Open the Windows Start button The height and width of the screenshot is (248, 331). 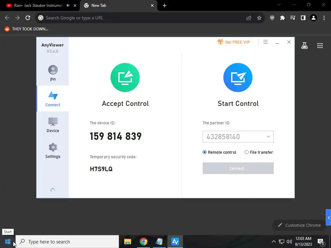click(x=8, y=242)
